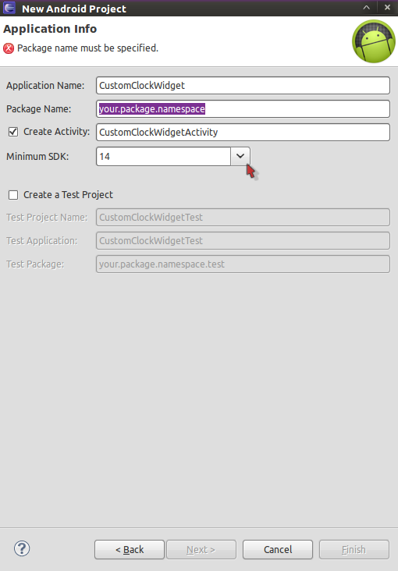Click the Test Package field
398x571 pixels.
(x=243, y=264)
